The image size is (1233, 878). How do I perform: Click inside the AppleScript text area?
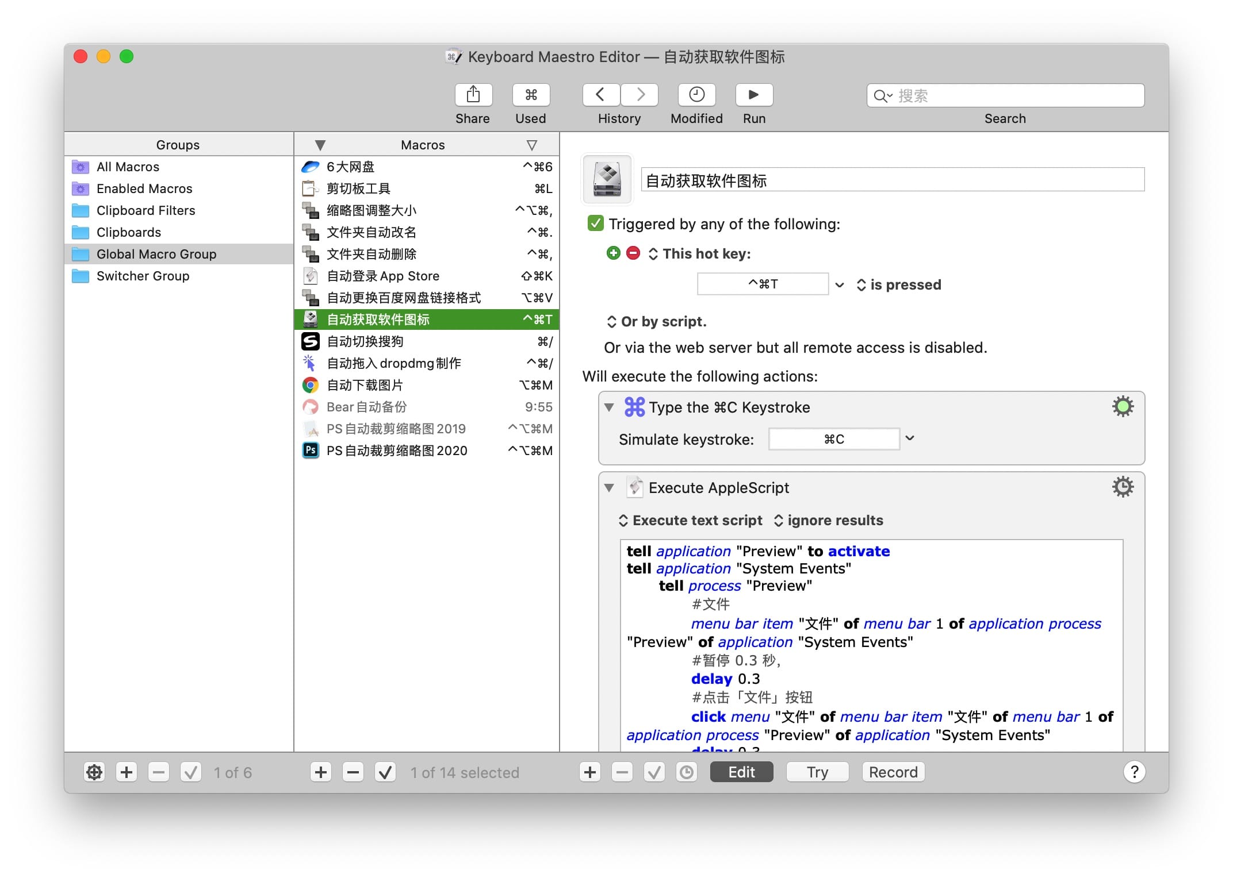click(x=871, y=645)
